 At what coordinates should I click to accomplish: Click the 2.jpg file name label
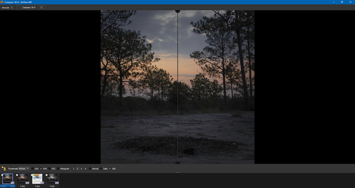click(x=22, y=186)
